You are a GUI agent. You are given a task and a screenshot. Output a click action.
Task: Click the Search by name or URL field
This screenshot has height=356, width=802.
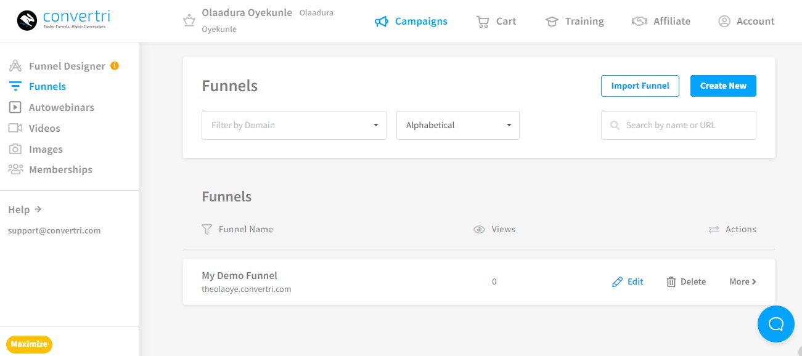coord(684,126)
